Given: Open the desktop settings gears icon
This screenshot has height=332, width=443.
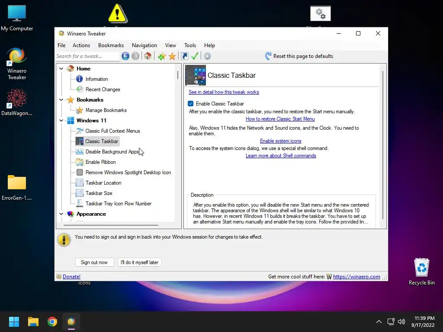Looking at the screenshot, I should [x=321, y=13].
